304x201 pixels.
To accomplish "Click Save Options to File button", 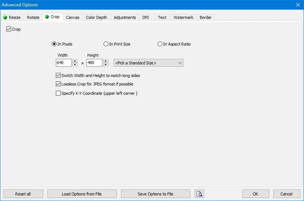I will coord(155,194).
